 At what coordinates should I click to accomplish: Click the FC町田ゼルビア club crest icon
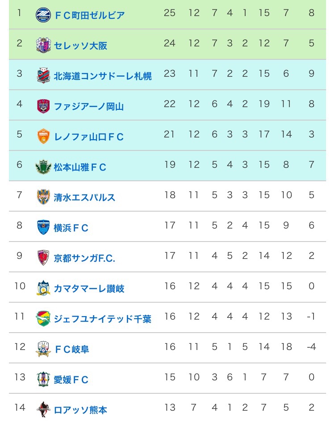click(x=43, y=15)
